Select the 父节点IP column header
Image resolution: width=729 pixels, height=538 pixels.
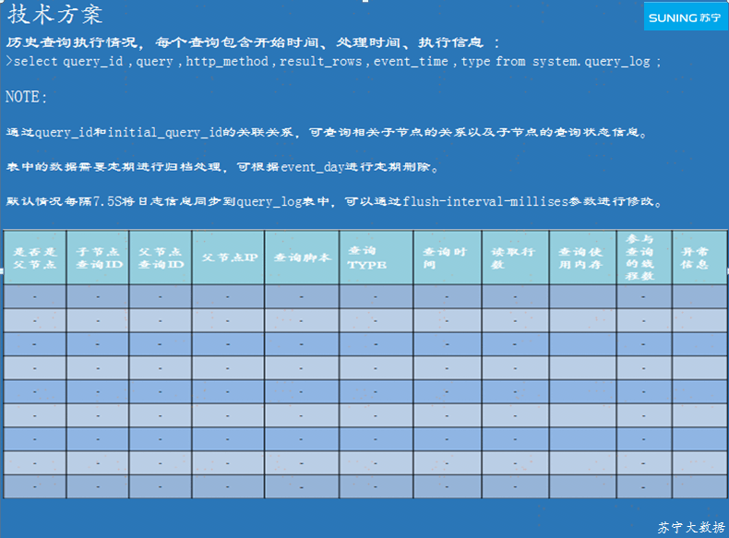coord(229,257)
